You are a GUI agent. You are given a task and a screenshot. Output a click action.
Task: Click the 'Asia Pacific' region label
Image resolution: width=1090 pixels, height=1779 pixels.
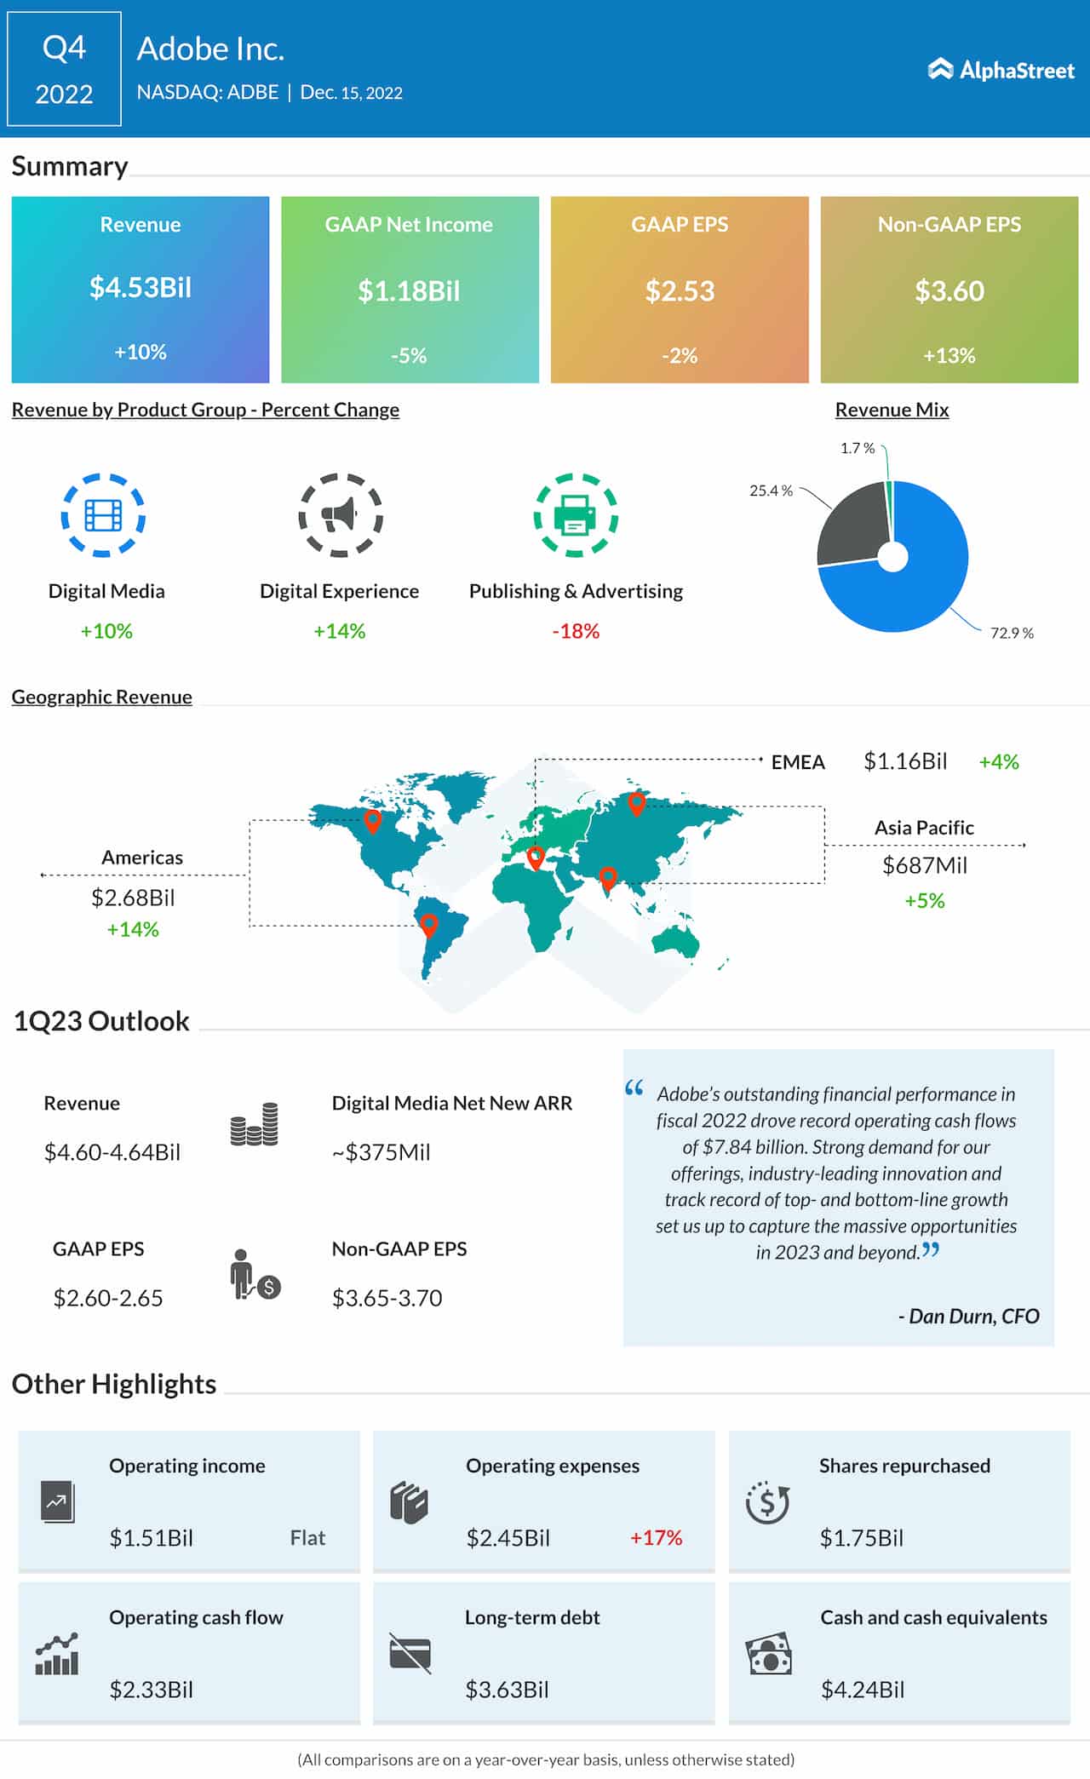pyautogui.click(x=924, y=827)
